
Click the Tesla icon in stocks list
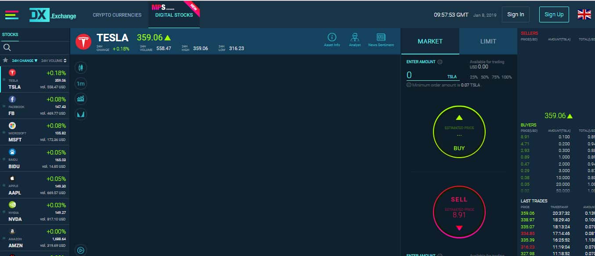12,72
